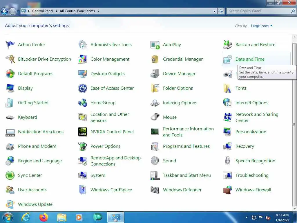Expand the arrow after All Control Panel Items

98,11
